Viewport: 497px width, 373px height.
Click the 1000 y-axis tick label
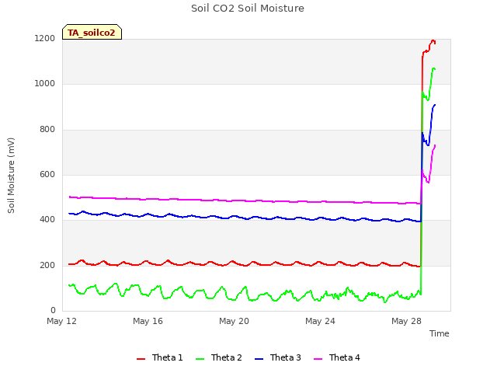45,84
